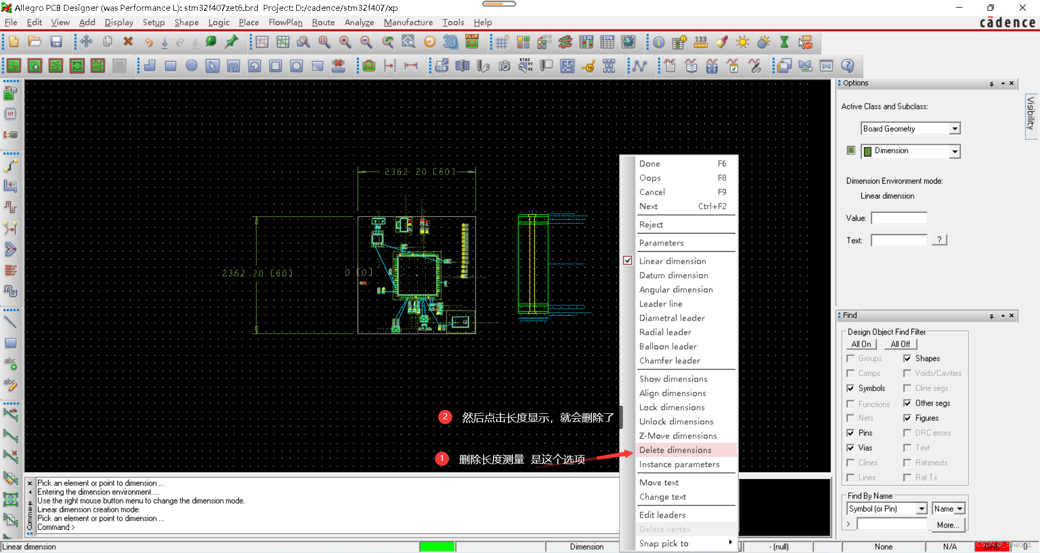Click the Help question mark icon

tap(847, 66)
